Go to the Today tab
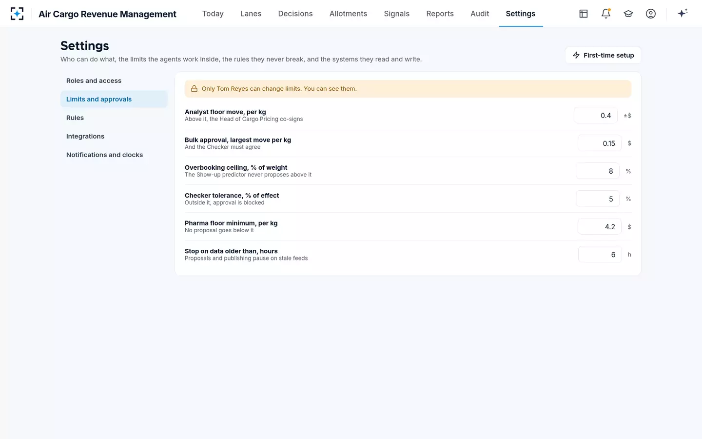Viewport: 702px width, 439px height. (213, 14)
